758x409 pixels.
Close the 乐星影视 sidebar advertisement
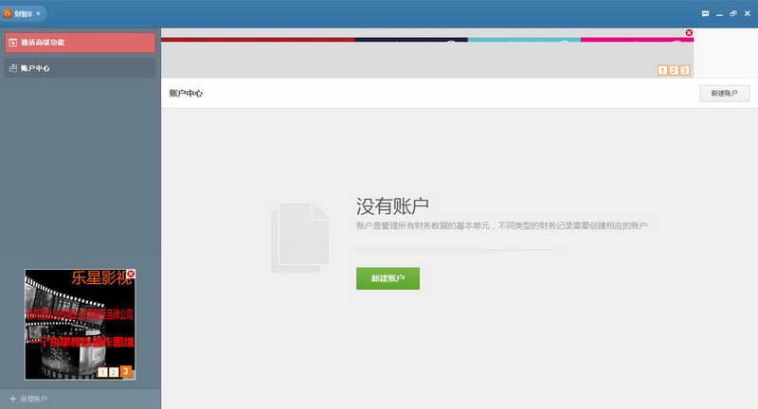131,274
